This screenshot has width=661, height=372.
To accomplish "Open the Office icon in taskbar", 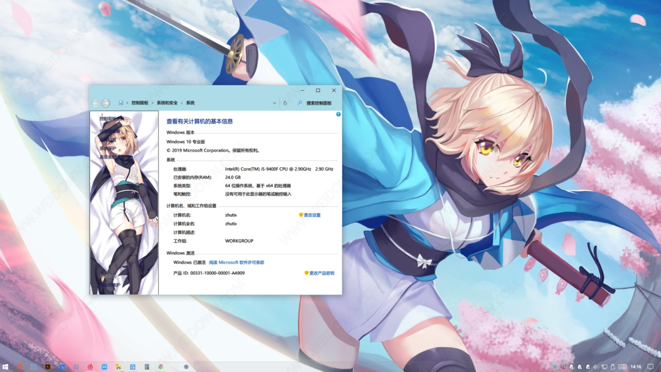I will click(x=20, y=367).
